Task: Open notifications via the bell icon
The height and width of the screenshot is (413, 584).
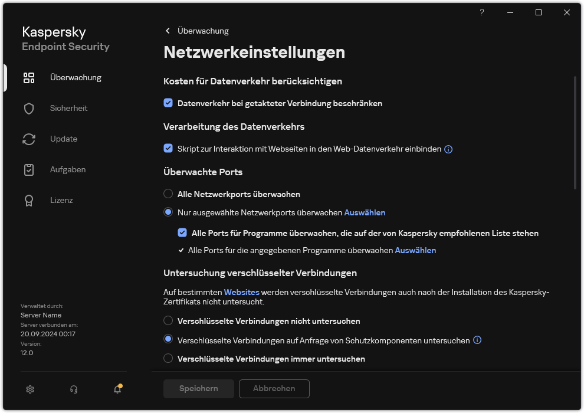Action: coord(117,390)
